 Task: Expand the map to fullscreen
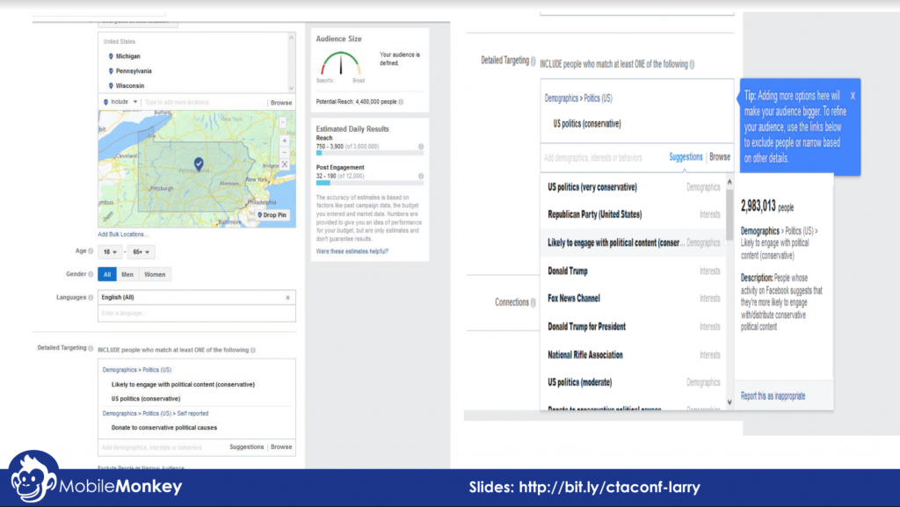pos(284,164)
